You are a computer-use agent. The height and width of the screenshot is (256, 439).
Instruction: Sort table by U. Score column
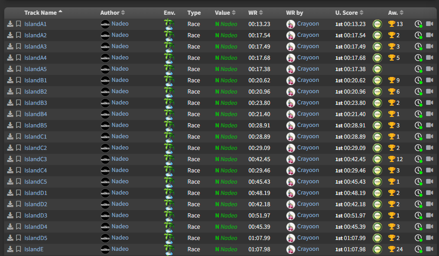click(349, 13)
